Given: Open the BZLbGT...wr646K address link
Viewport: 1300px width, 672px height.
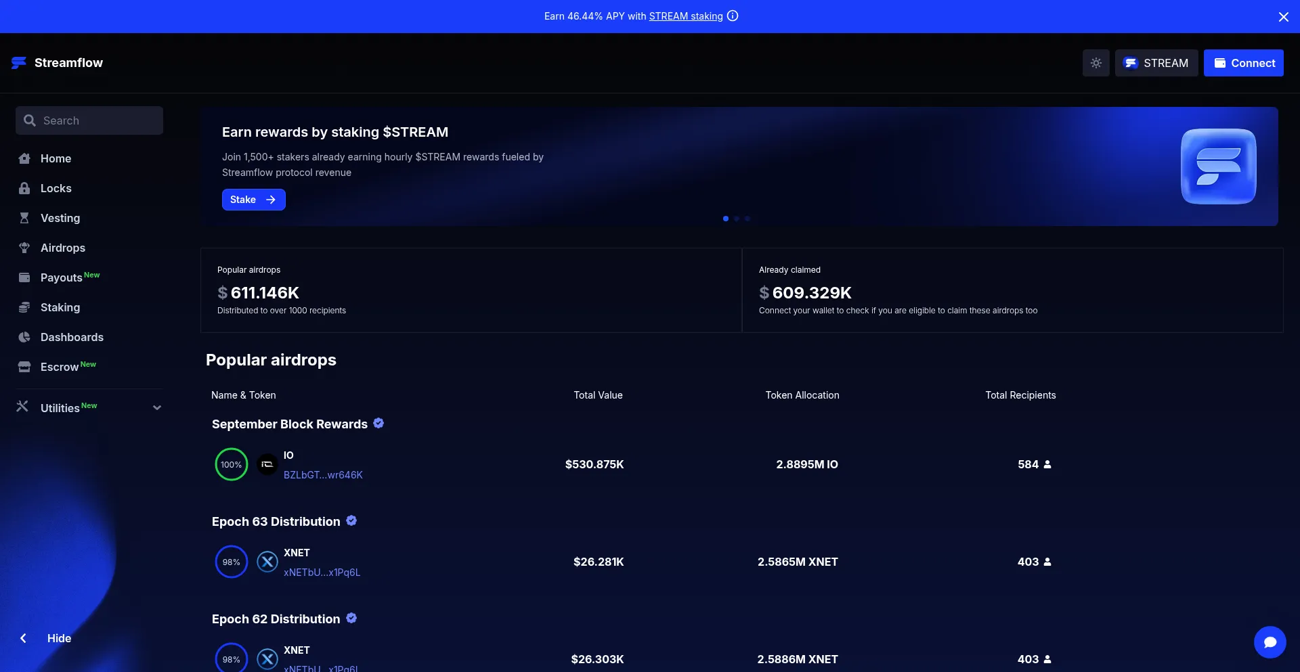Looking at the screenshot, I should tap(323, 475).
